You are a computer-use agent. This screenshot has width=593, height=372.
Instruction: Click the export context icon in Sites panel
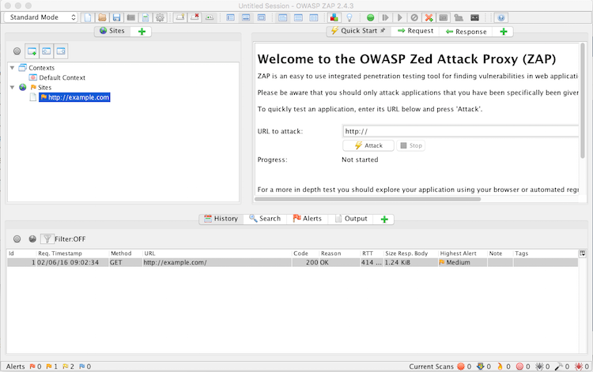point(61,51)
